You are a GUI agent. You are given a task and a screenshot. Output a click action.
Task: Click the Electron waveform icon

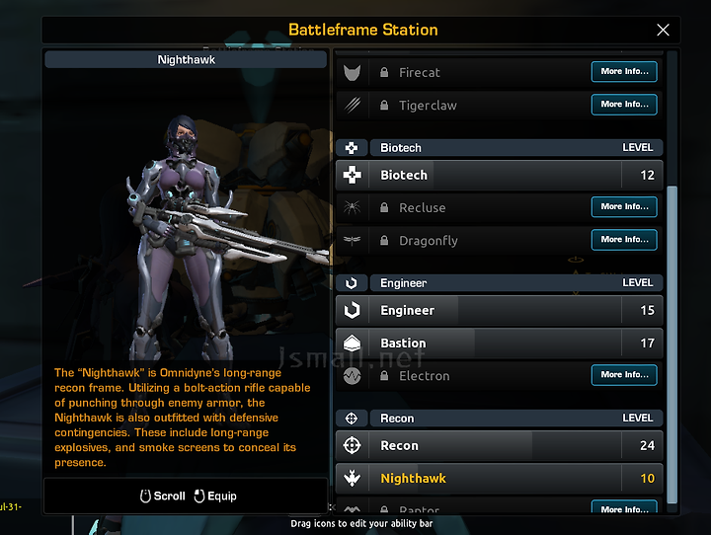[352, 376]
